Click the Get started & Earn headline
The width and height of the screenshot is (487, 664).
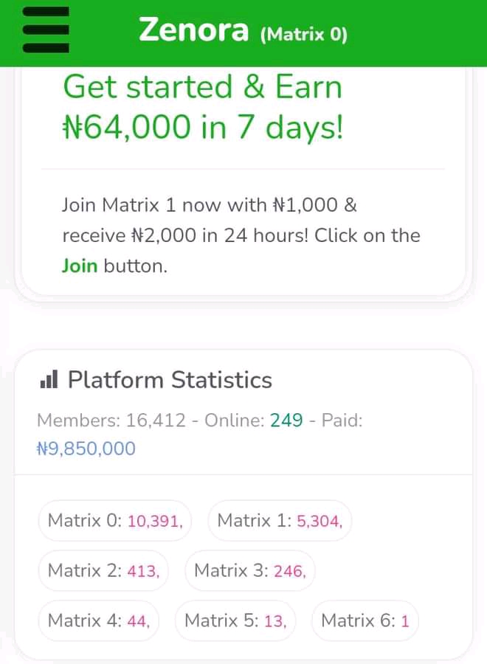[202, 87]
